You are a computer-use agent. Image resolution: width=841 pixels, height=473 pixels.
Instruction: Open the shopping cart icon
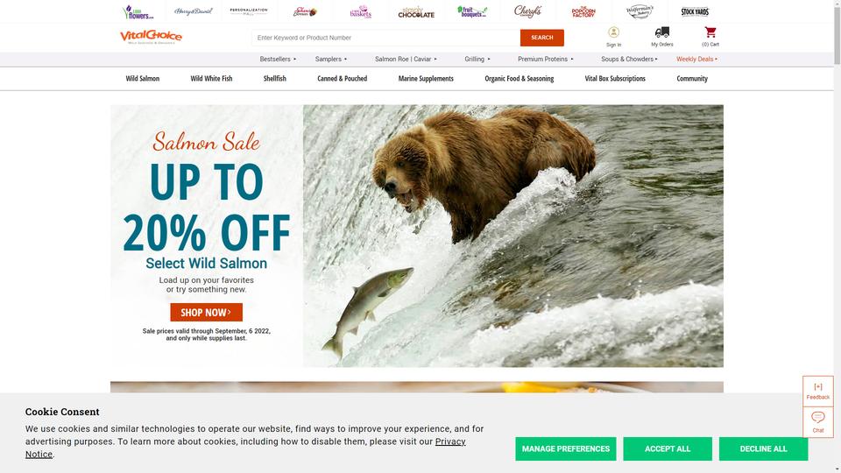[710, 32]
